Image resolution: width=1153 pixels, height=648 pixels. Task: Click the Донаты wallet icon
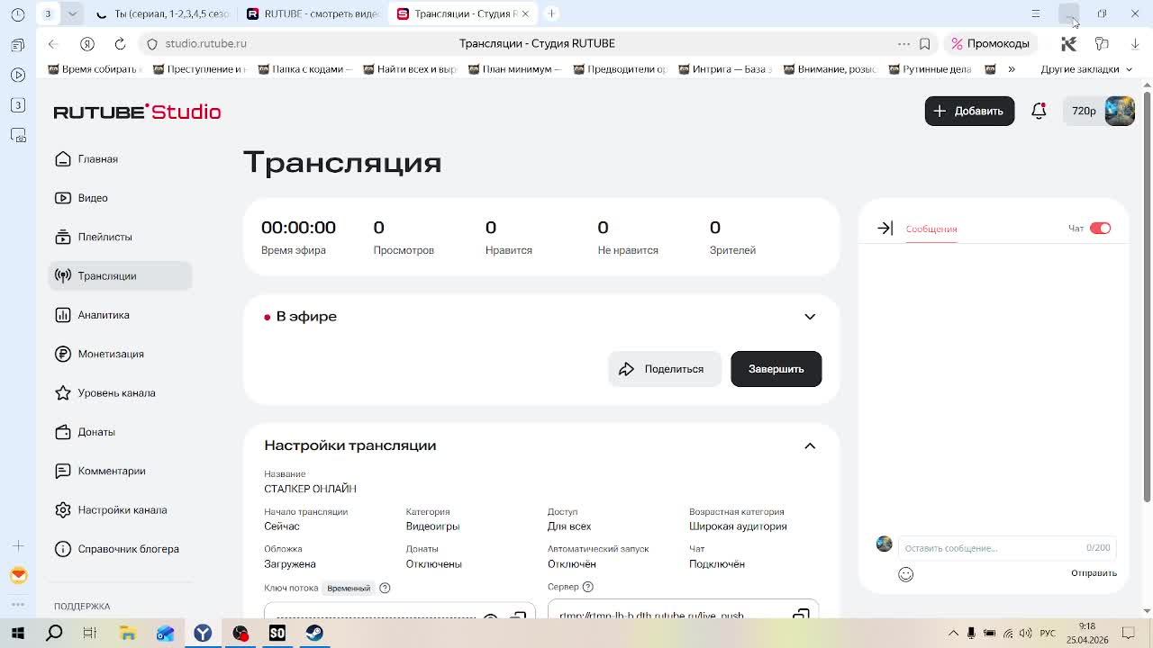coord(63,432)
